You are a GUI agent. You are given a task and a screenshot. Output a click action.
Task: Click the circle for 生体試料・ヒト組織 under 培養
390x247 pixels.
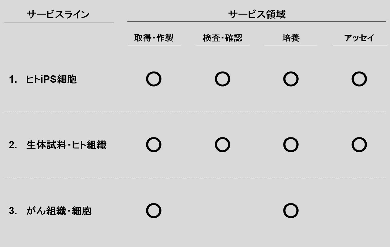[291, 145]
